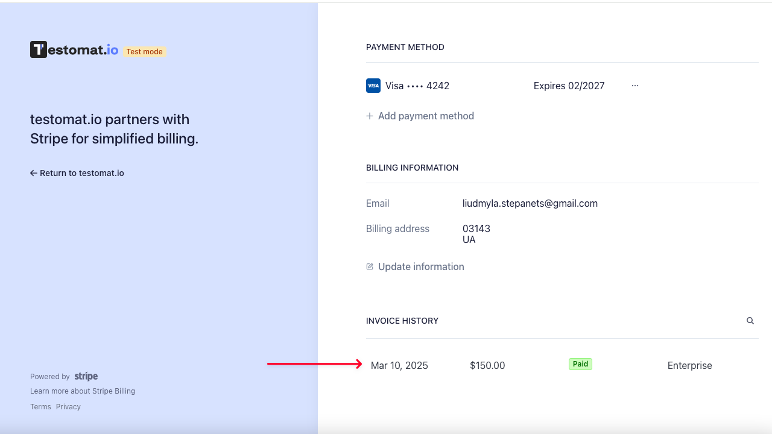Screen dimensions: 772x434
Task: Click the email liudmyla.stepanets@gmail.com
Action: click(530, 204)
